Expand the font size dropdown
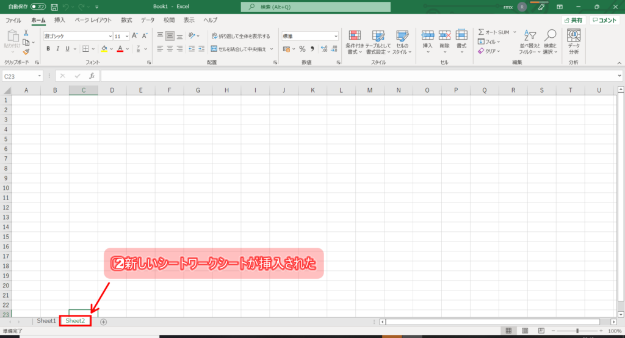Viewport: 625px width, 338px height. pos(126,36)
